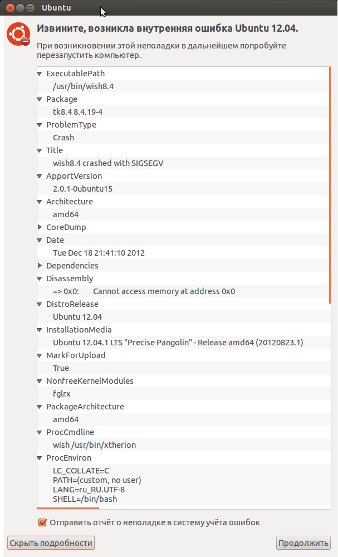This screenshot has height=557, width=338.
Task: Collapse the Disassembly section
Action: click(40, 278)
